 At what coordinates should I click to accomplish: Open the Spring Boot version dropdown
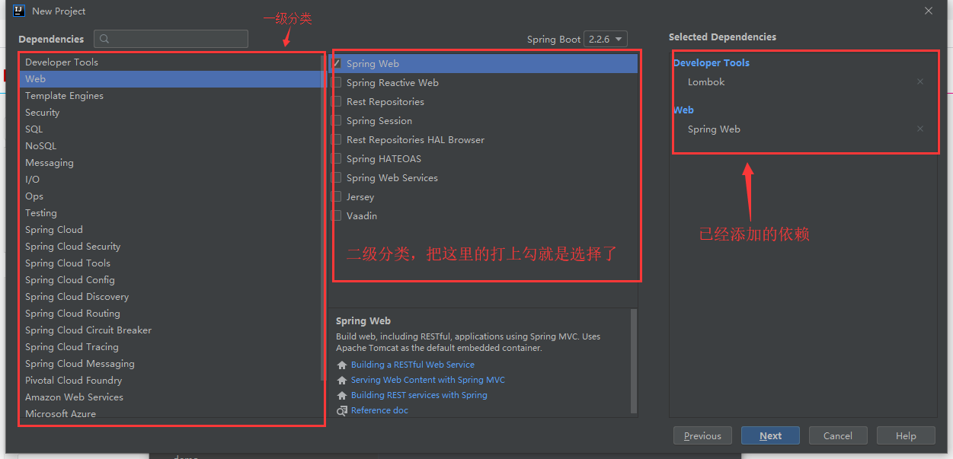(x=606, y=39)
